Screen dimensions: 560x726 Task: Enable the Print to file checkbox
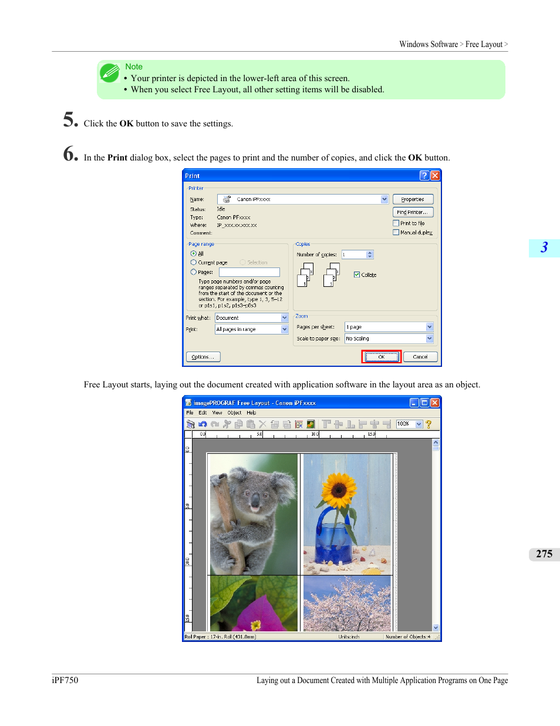click(396, 223)
